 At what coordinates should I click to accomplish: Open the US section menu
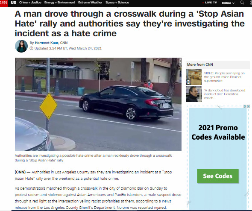[x=13, y=3]
